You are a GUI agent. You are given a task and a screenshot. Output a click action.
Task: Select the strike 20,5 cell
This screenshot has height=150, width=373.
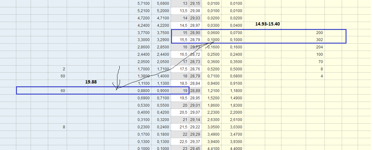point(180,113)
